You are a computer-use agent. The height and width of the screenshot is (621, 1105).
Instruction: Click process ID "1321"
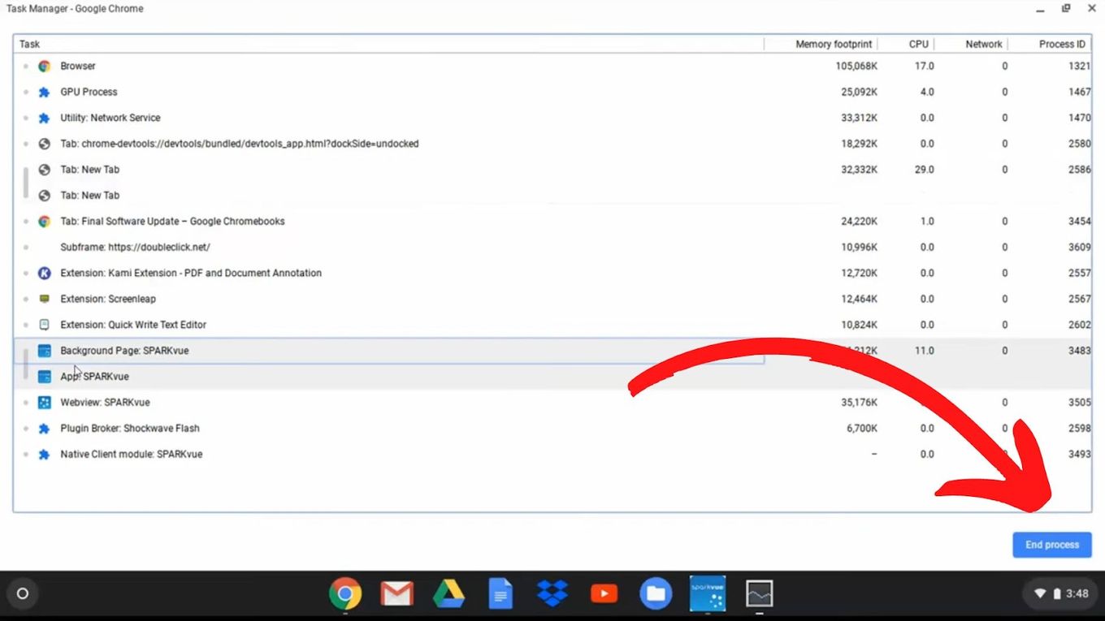coord(1080,66)
